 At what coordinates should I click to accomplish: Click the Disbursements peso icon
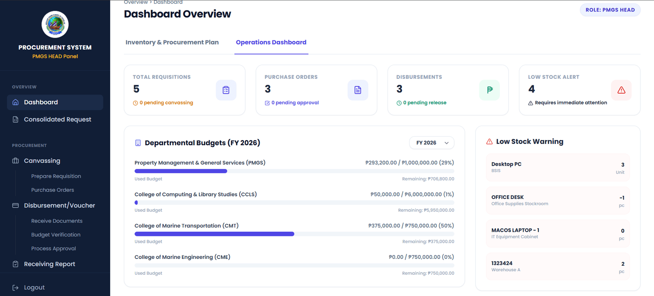tap(490, 90)
